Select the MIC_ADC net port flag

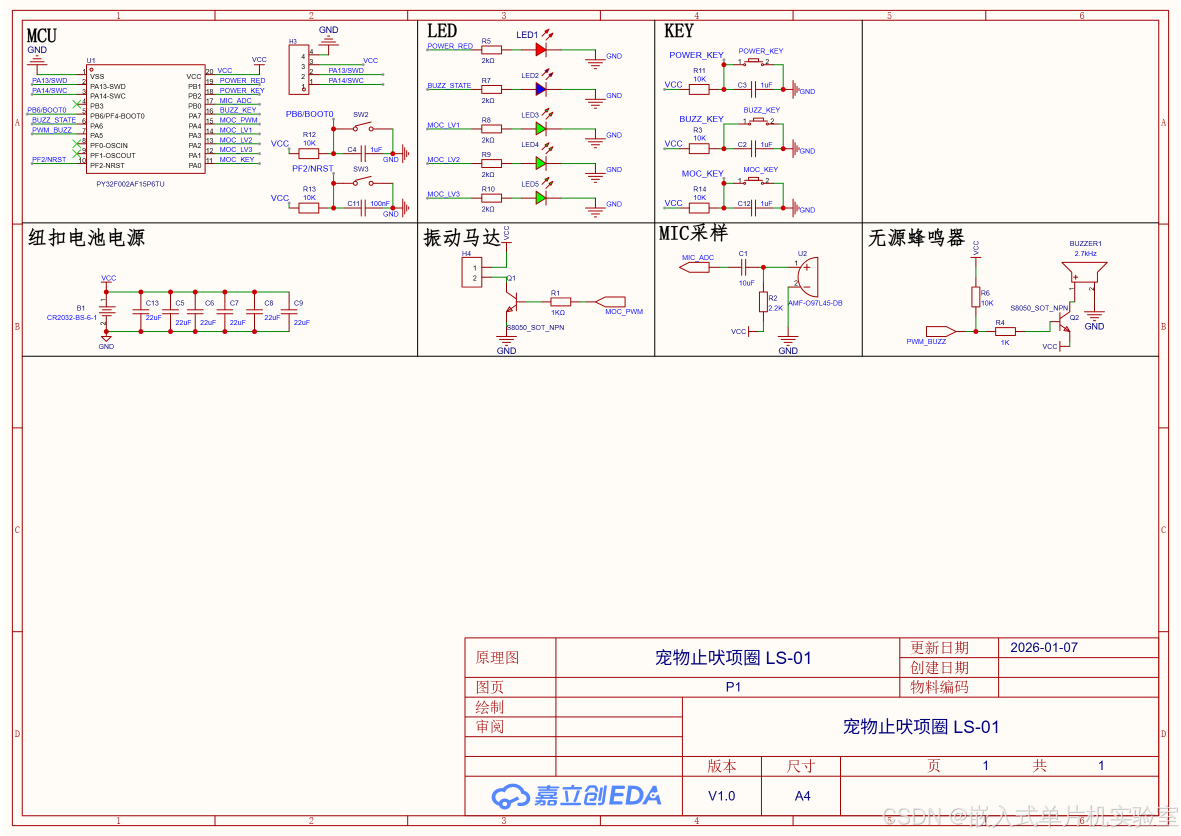(x=694, y=267)
